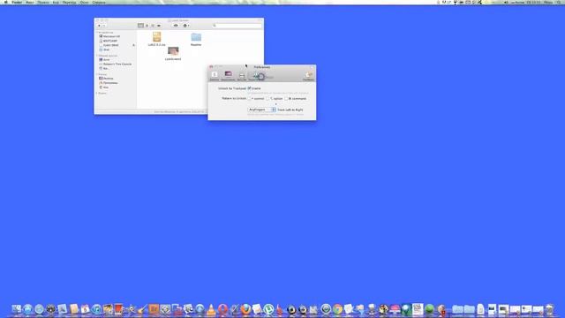Select the blue folder in Finder

196,37
